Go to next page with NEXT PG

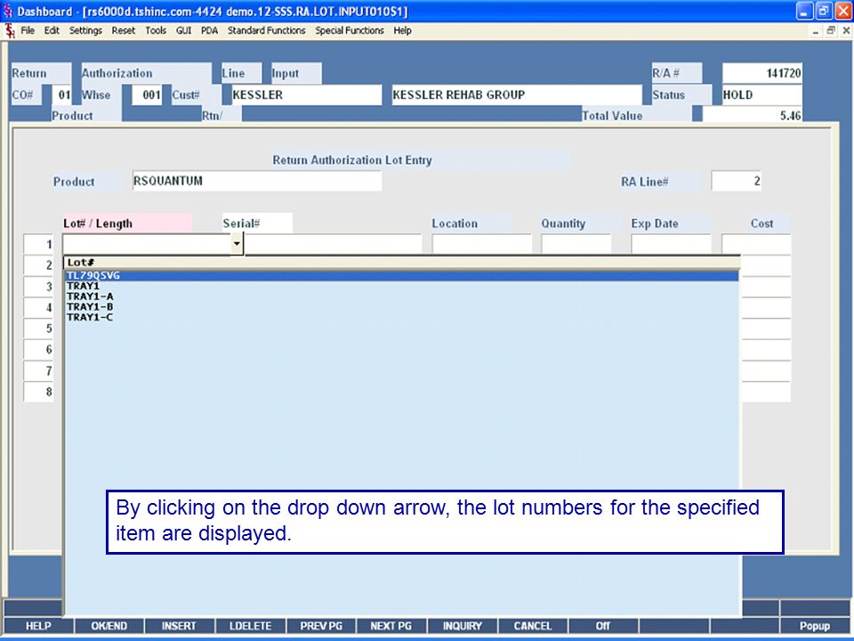[391, 626]
